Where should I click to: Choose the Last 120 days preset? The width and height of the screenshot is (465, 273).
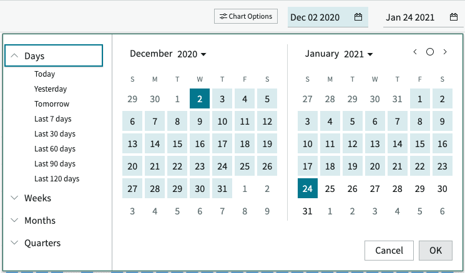click(57, 178)
